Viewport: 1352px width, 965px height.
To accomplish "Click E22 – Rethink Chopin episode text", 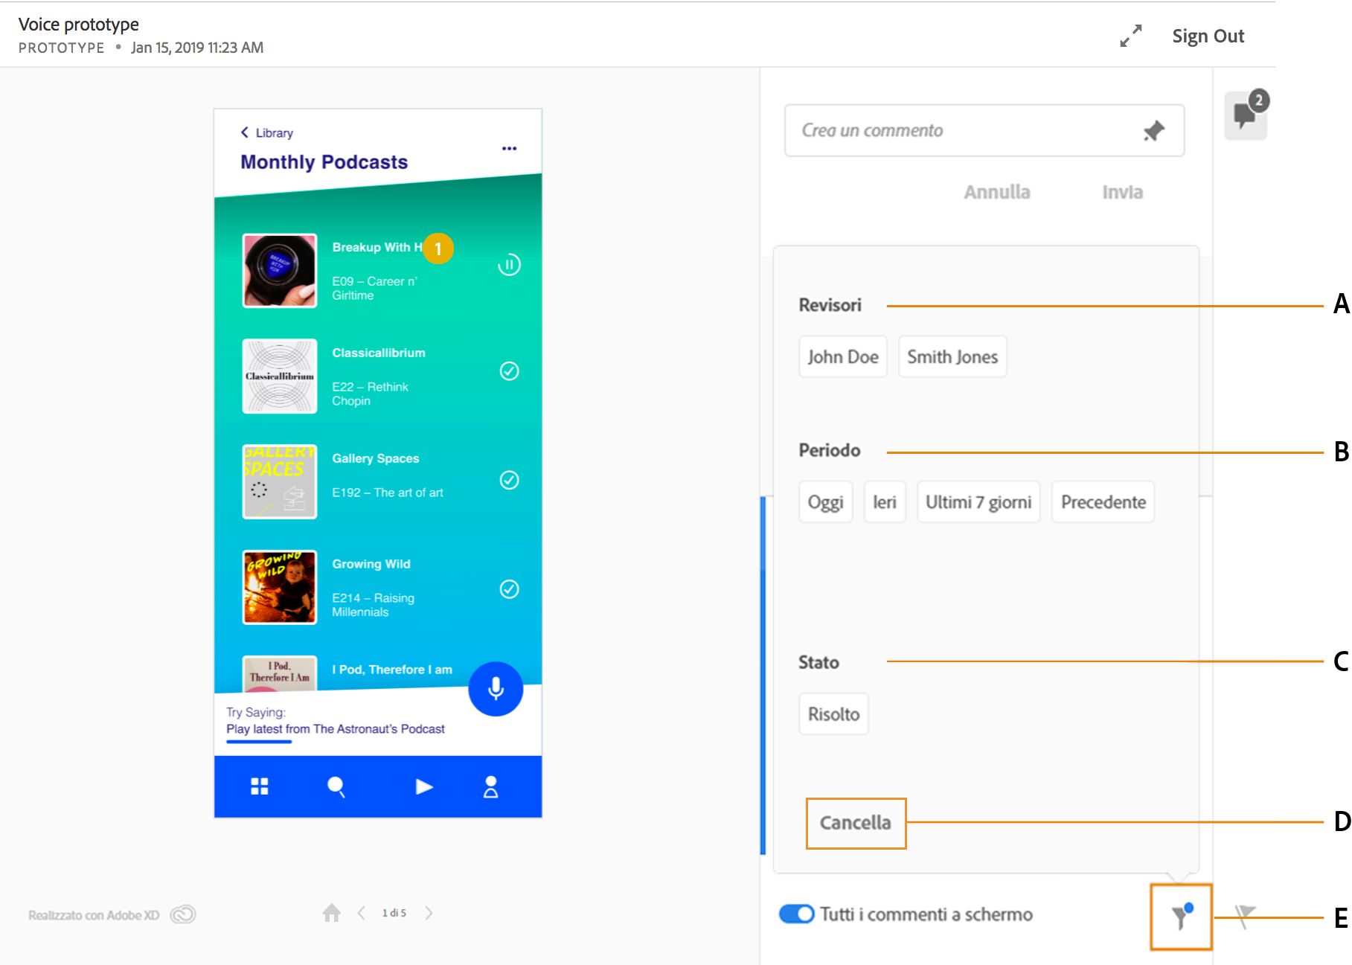I will tap(370, 394).
